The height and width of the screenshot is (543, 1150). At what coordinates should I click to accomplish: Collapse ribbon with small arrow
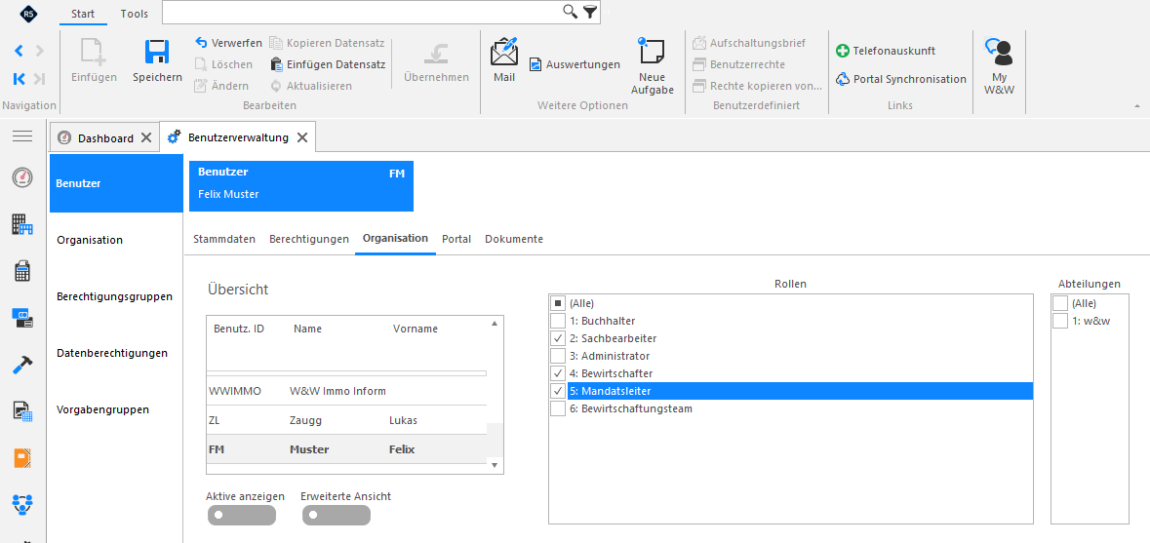(1137, 106)
